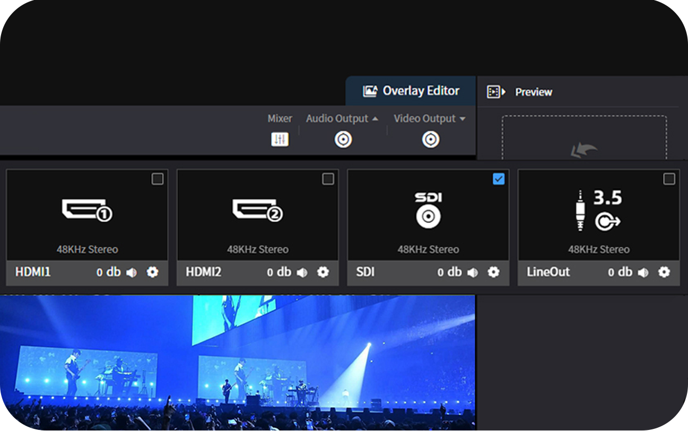Mute the HDMI1 speaker icon
The width and height of the screenshot is (688, 431).
click(132, 272)
